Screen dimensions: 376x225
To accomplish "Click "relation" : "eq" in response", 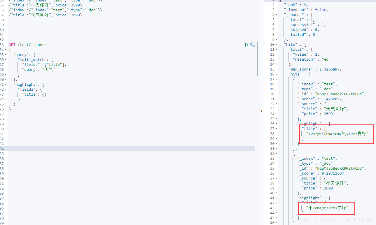I will [x=312, y=59].
